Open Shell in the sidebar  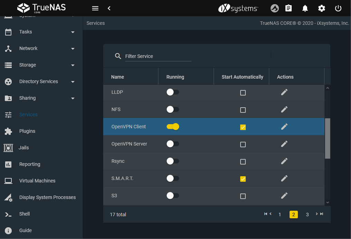(25, 214)
